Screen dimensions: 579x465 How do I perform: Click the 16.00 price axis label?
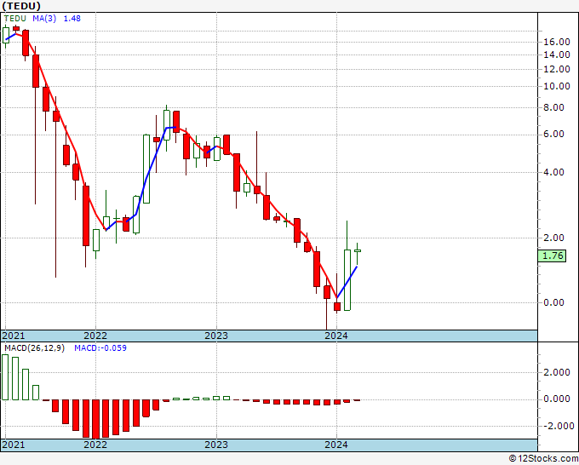557,42
